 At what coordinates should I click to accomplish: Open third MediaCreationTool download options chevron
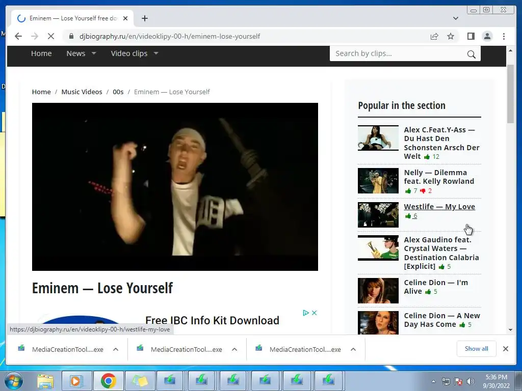click(353, 349)
